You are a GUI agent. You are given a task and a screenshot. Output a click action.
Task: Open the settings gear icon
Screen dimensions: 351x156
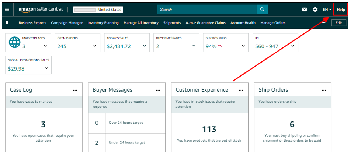point(315,10)
